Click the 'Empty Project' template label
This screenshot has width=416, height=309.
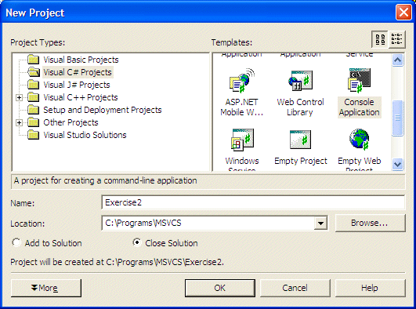(x=301, y=161)
